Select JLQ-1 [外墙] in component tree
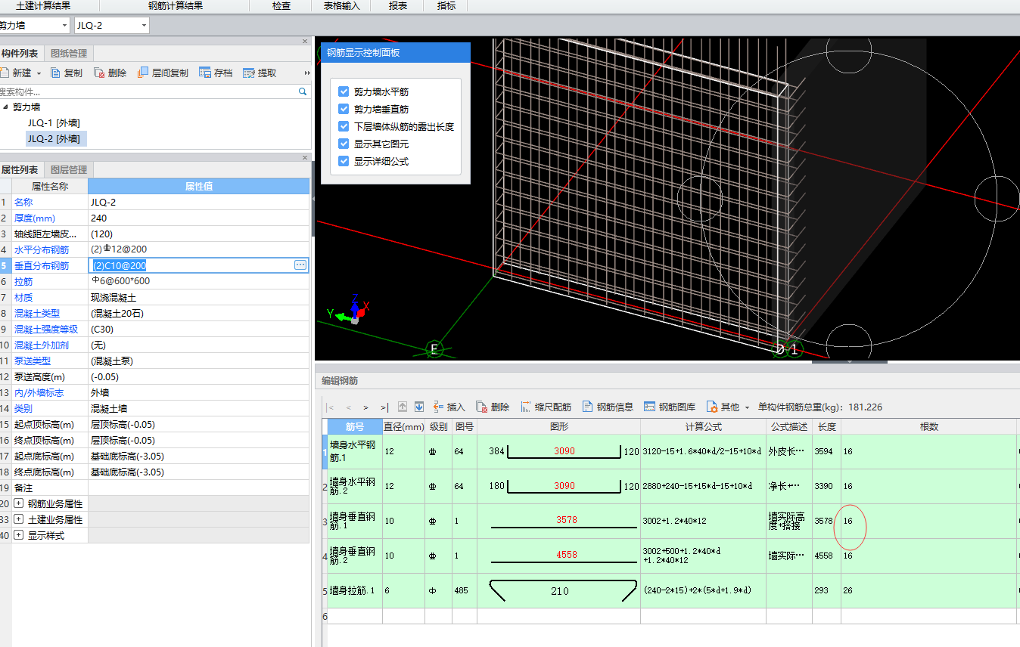1020x647 pixels. tap(54, 123)
